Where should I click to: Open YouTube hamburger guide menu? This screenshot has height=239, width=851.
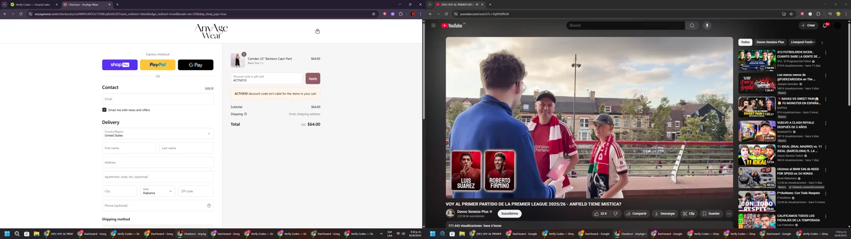pyautogui.click(x=433, y=25)
